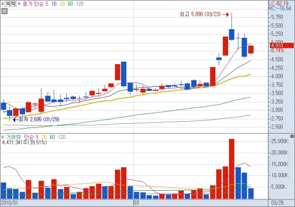Toggle the 5-day price moving average
The image size is (295, 207).
tap(48, 4)
